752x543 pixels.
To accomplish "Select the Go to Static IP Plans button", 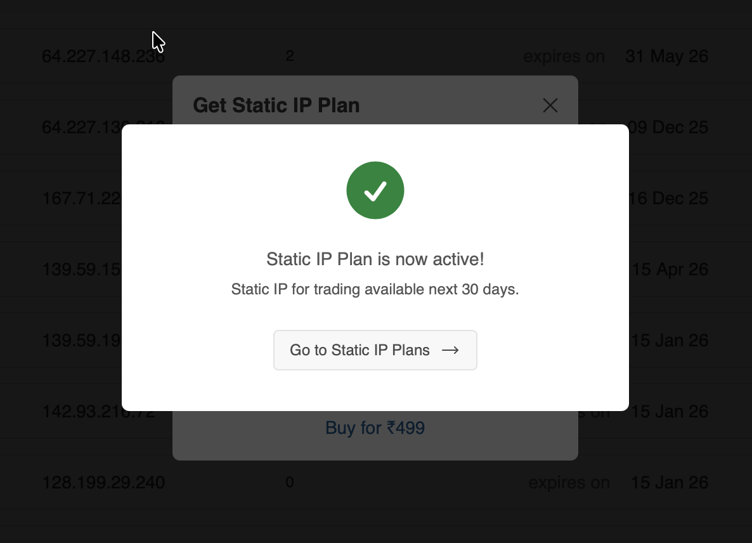I will 375,350.
